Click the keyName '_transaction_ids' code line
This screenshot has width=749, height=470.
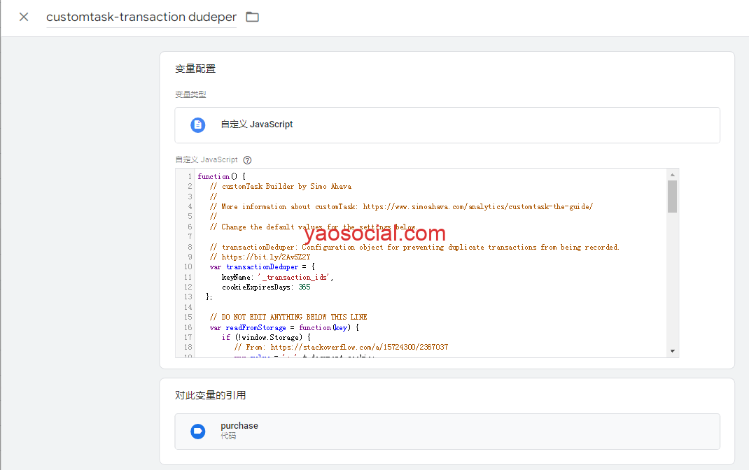point(277,277)
